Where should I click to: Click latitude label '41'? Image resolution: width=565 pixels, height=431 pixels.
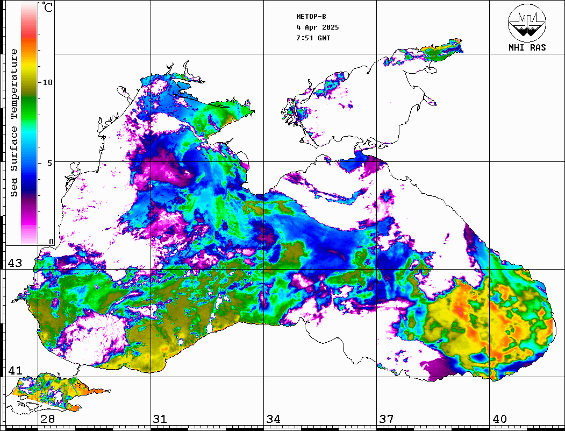[x=15, y=370]
